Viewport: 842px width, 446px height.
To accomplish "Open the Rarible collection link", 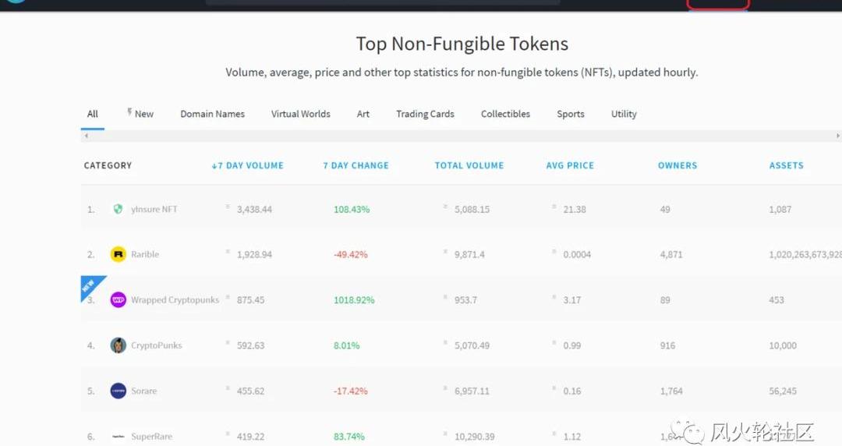I will pos(145,254).
